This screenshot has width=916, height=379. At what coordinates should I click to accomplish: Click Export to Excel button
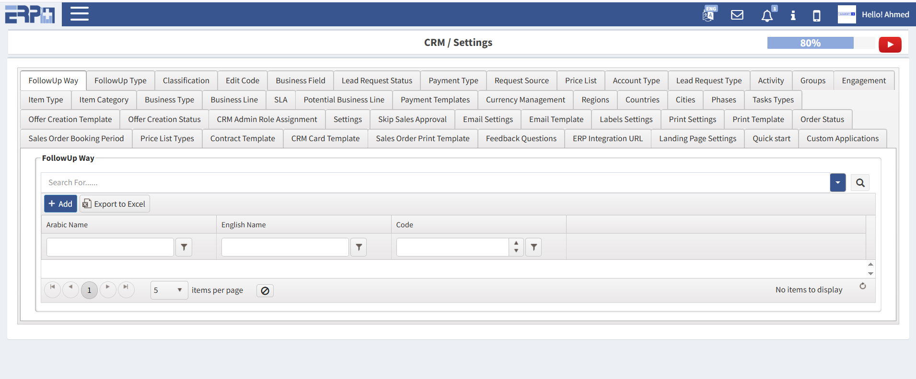coord(115,204)
